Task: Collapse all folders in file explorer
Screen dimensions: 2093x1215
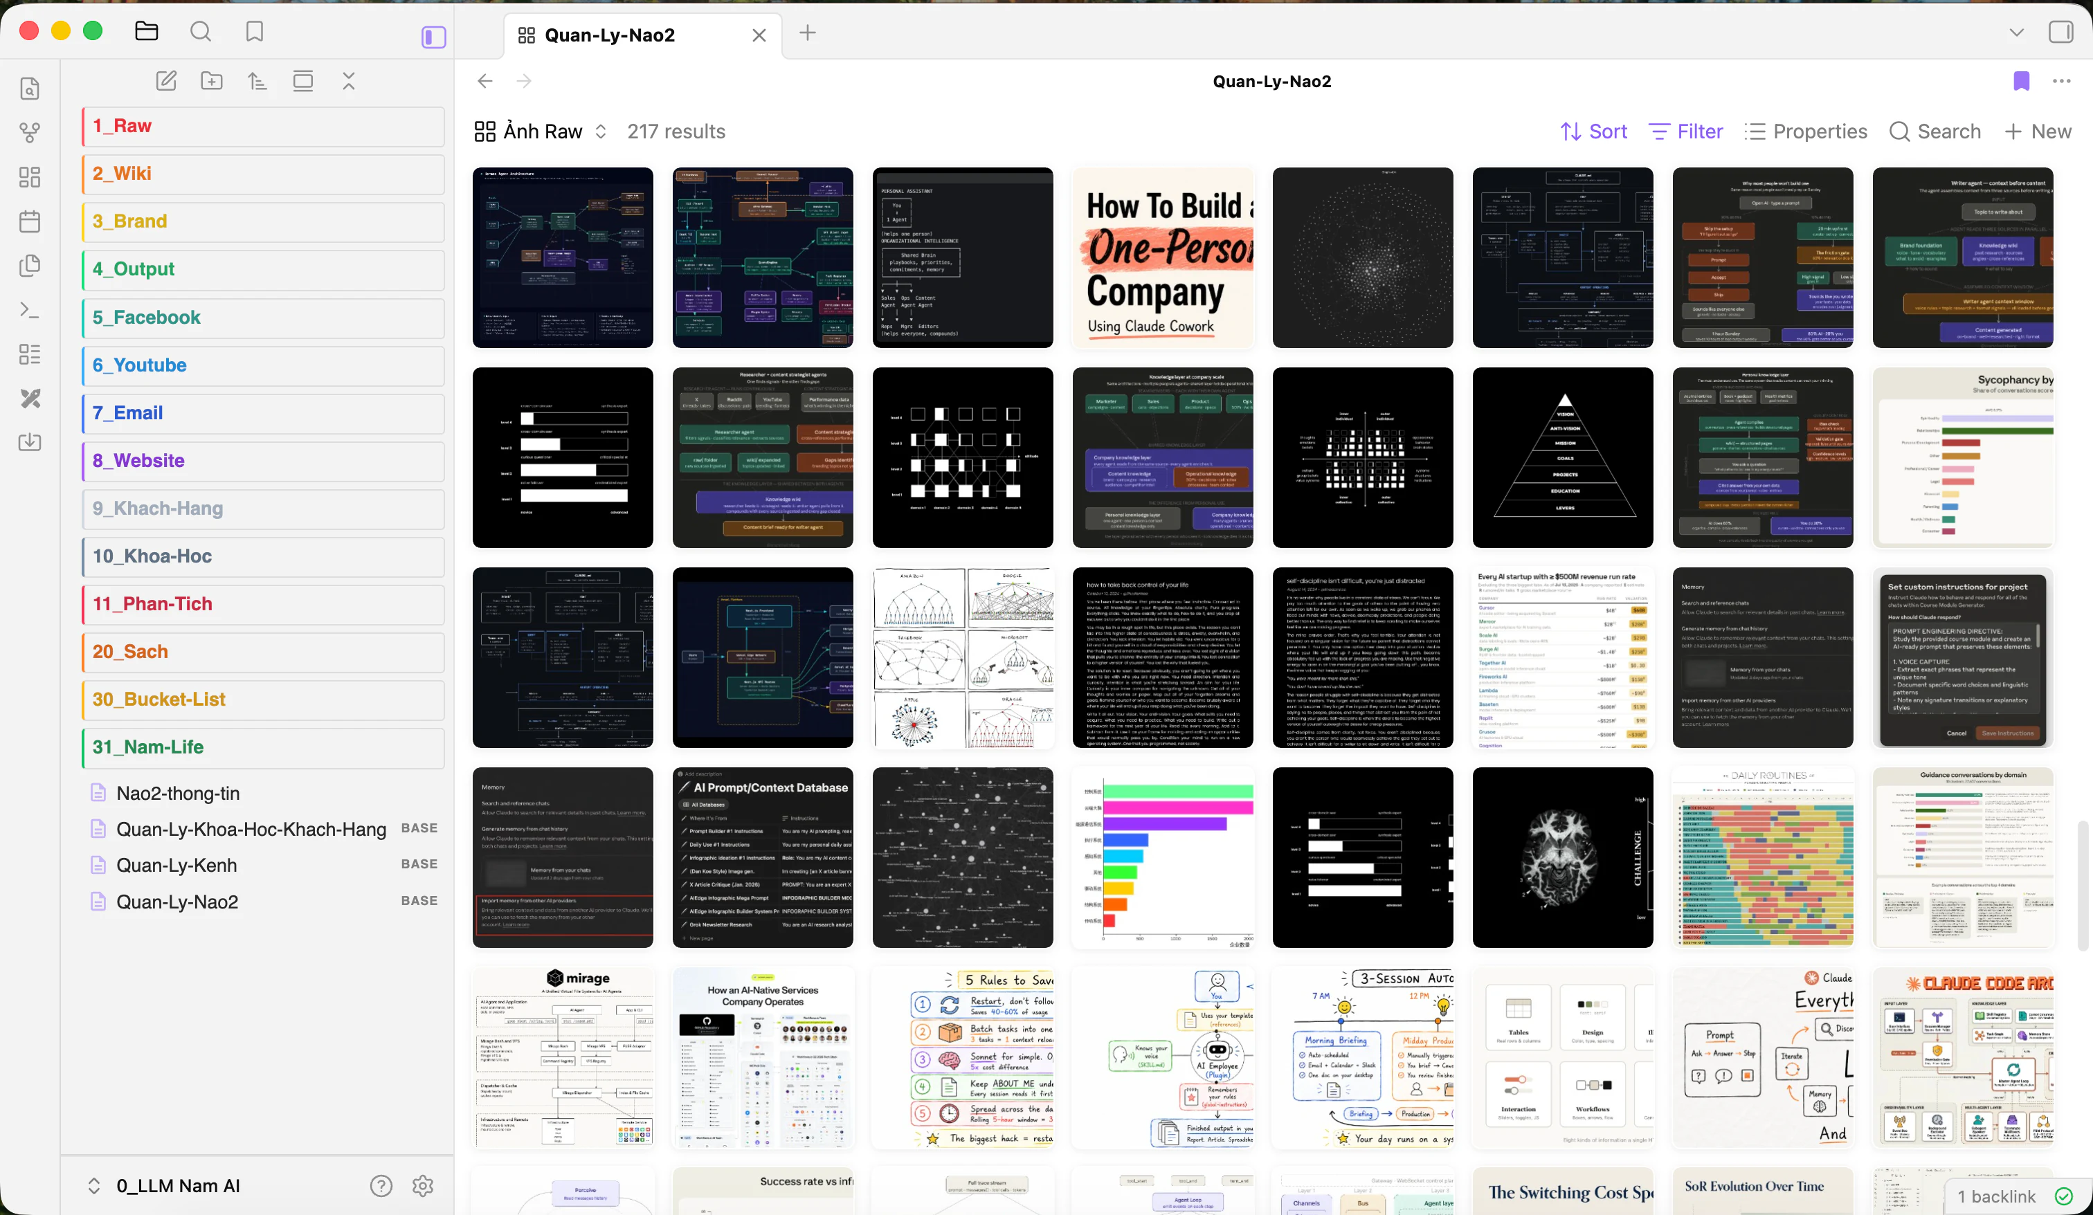Action: pyautogui.click(x=349, y=80)
